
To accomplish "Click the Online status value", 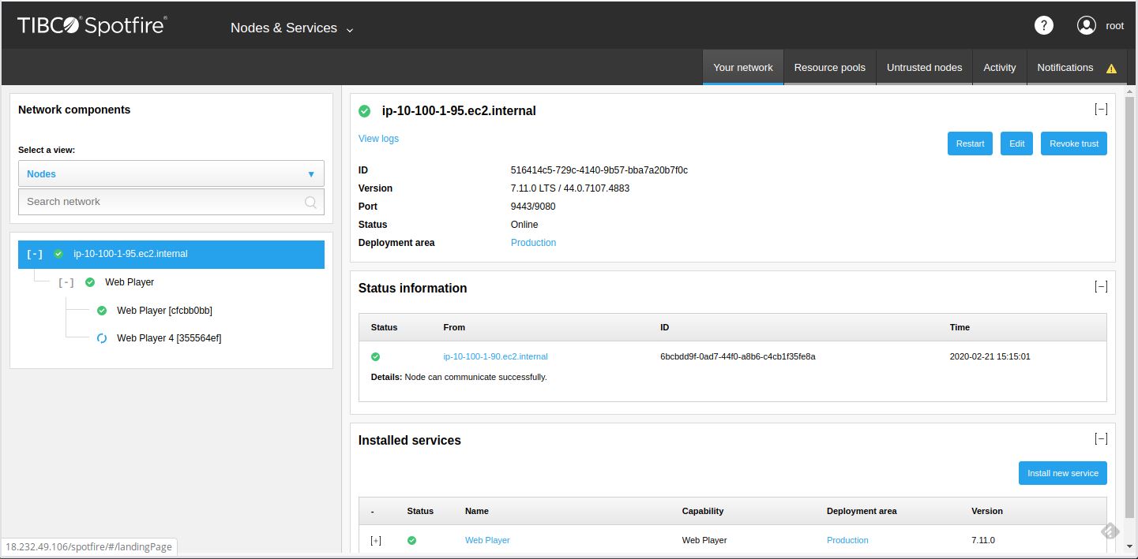I will 524,225.
